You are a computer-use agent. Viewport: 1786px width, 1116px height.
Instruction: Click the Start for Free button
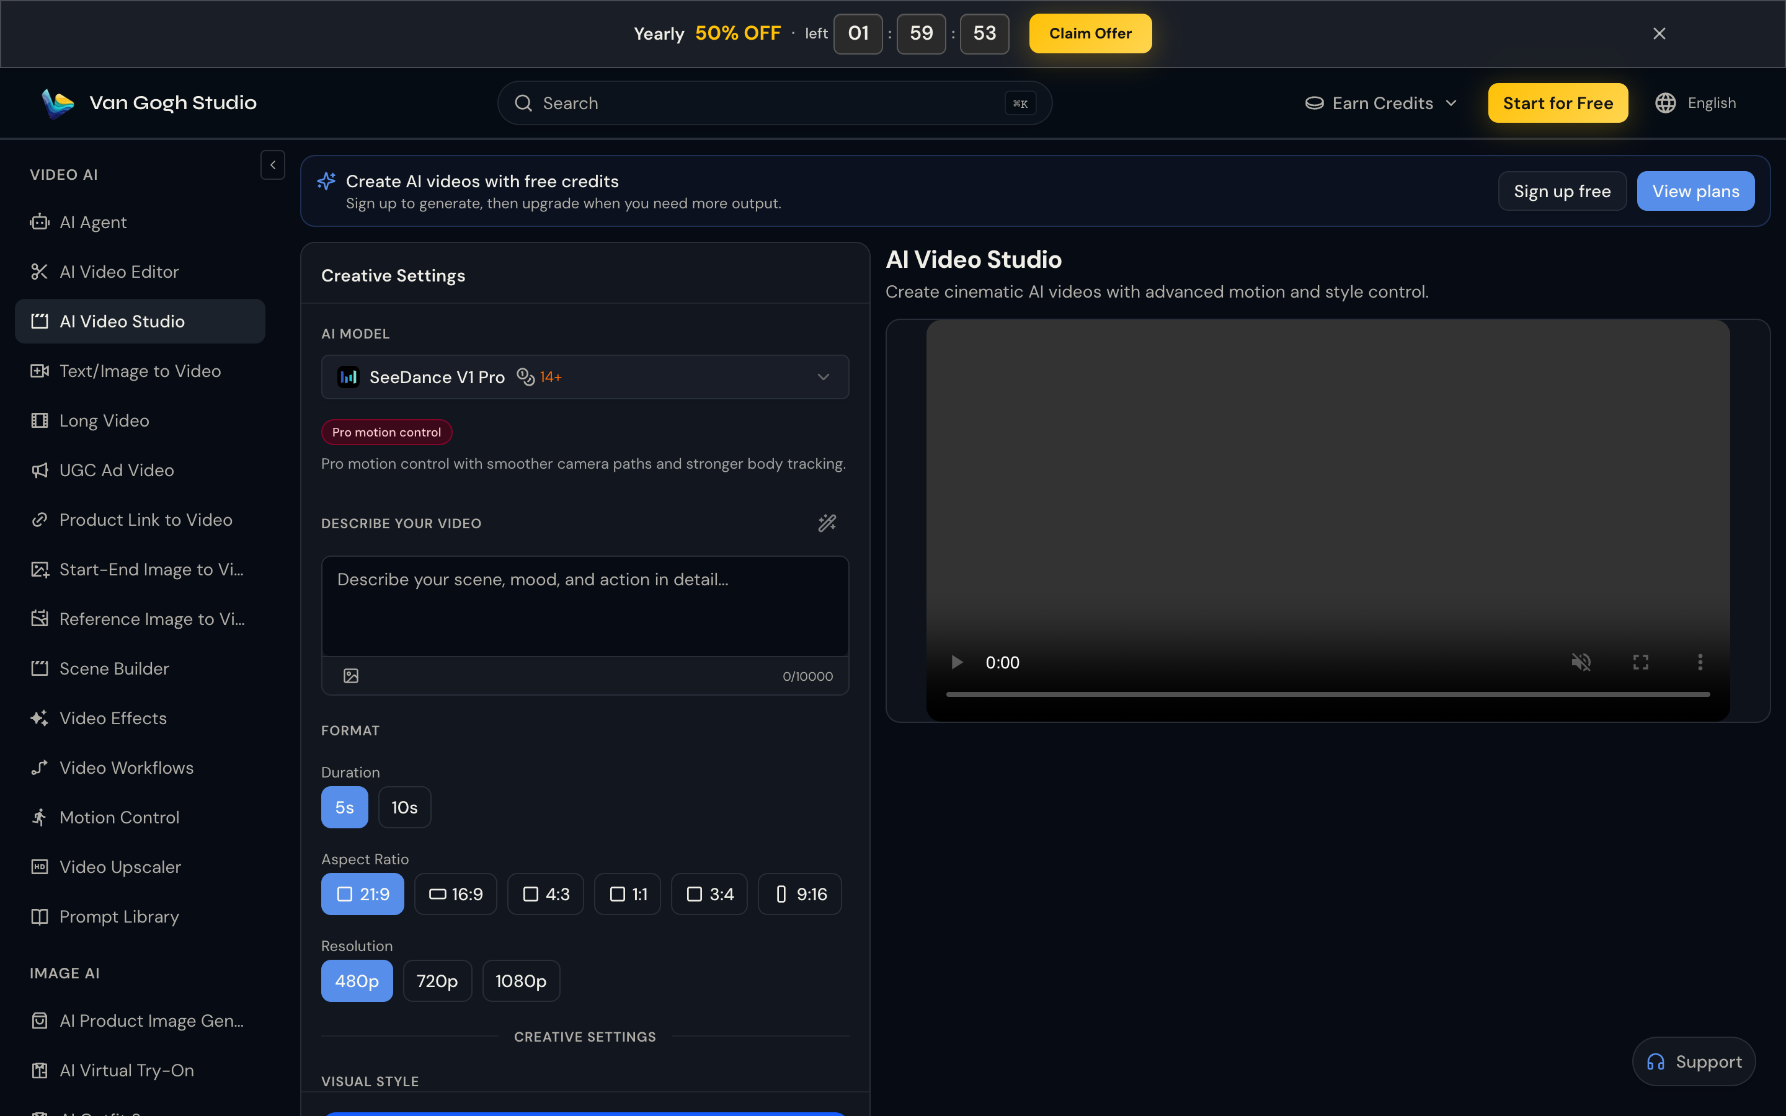pos(1558,104)
